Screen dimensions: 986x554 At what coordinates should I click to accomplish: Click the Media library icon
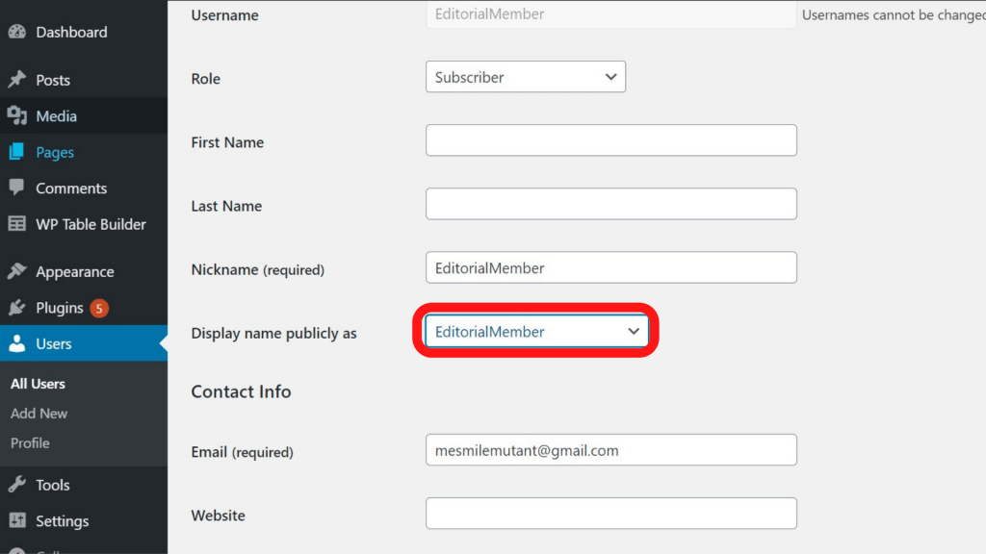(16, 116)
